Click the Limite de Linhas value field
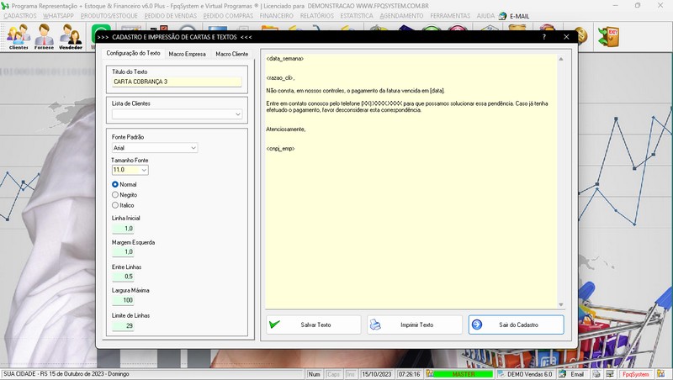The image size is (673, 380). (x=123, y=326)
